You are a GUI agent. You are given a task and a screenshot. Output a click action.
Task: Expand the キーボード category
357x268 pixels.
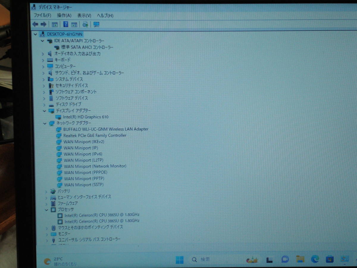(43, 60)
